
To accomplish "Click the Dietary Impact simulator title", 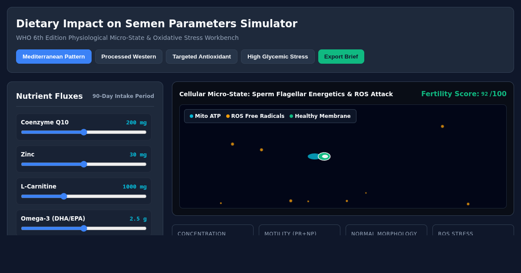I will coord(157,24).
